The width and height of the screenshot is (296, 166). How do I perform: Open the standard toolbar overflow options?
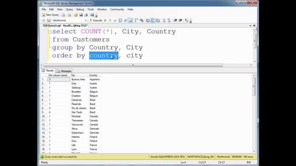96,15
